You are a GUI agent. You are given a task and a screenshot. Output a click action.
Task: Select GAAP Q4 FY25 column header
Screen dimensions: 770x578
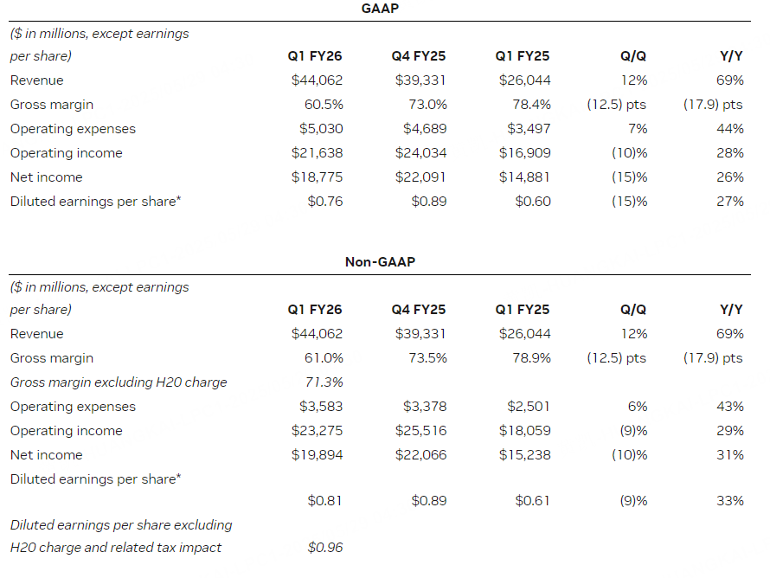click(x=419, y=56)
